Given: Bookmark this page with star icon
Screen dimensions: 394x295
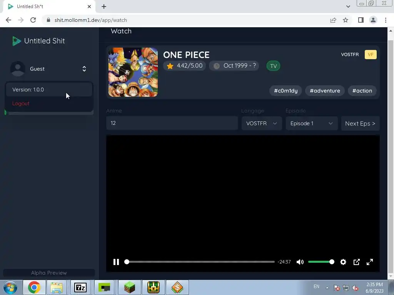Looking at the screenshot, I should [346, 20].
